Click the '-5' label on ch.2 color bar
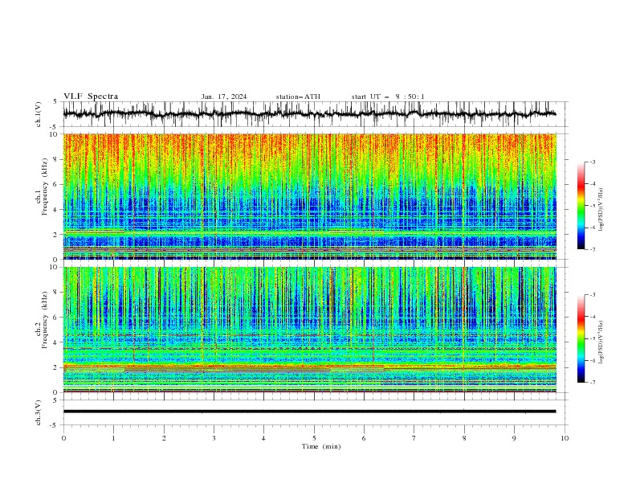 (593, 338)
